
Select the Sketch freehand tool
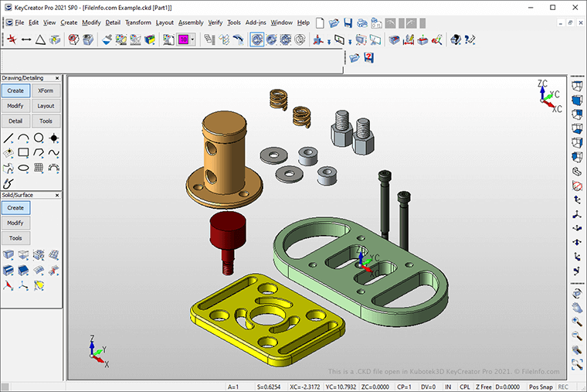point(8,183)
